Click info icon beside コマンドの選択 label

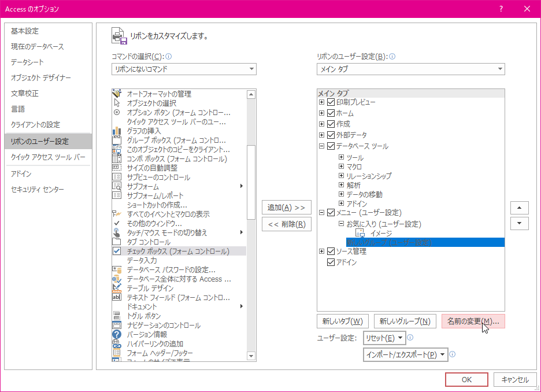click(169, 57)
